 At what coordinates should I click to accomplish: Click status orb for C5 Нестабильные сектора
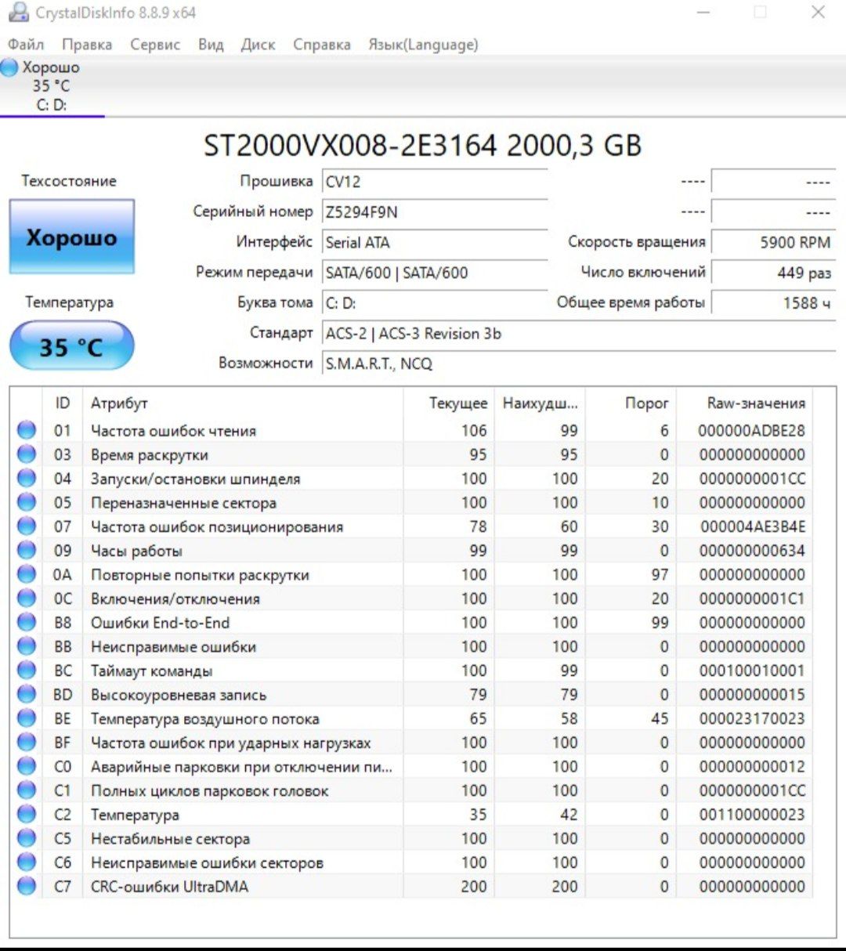click(27, 838)
